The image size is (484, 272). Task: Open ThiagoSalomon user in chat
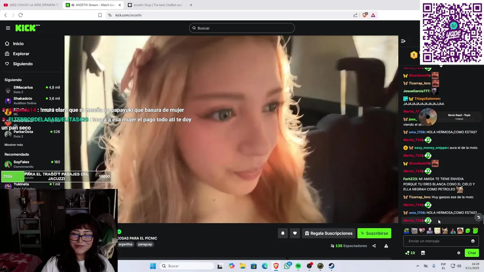click(427, 99)
